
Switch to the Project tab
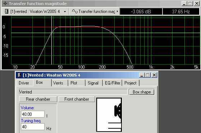[131, 83]
